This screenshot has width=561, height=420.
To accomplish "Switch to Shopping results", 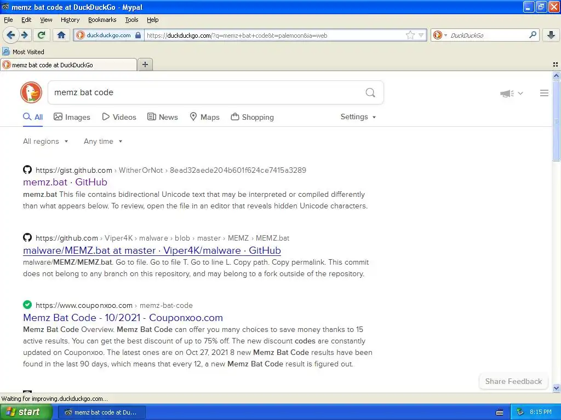I will coord(252,117).
